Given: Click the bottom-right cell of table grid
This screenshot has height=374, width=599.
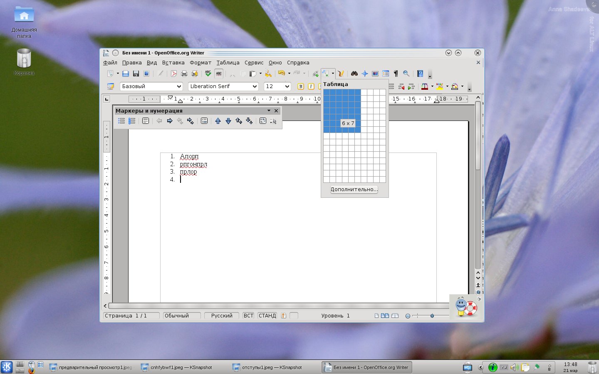Looking at the screenshot, I should point(382,180).
